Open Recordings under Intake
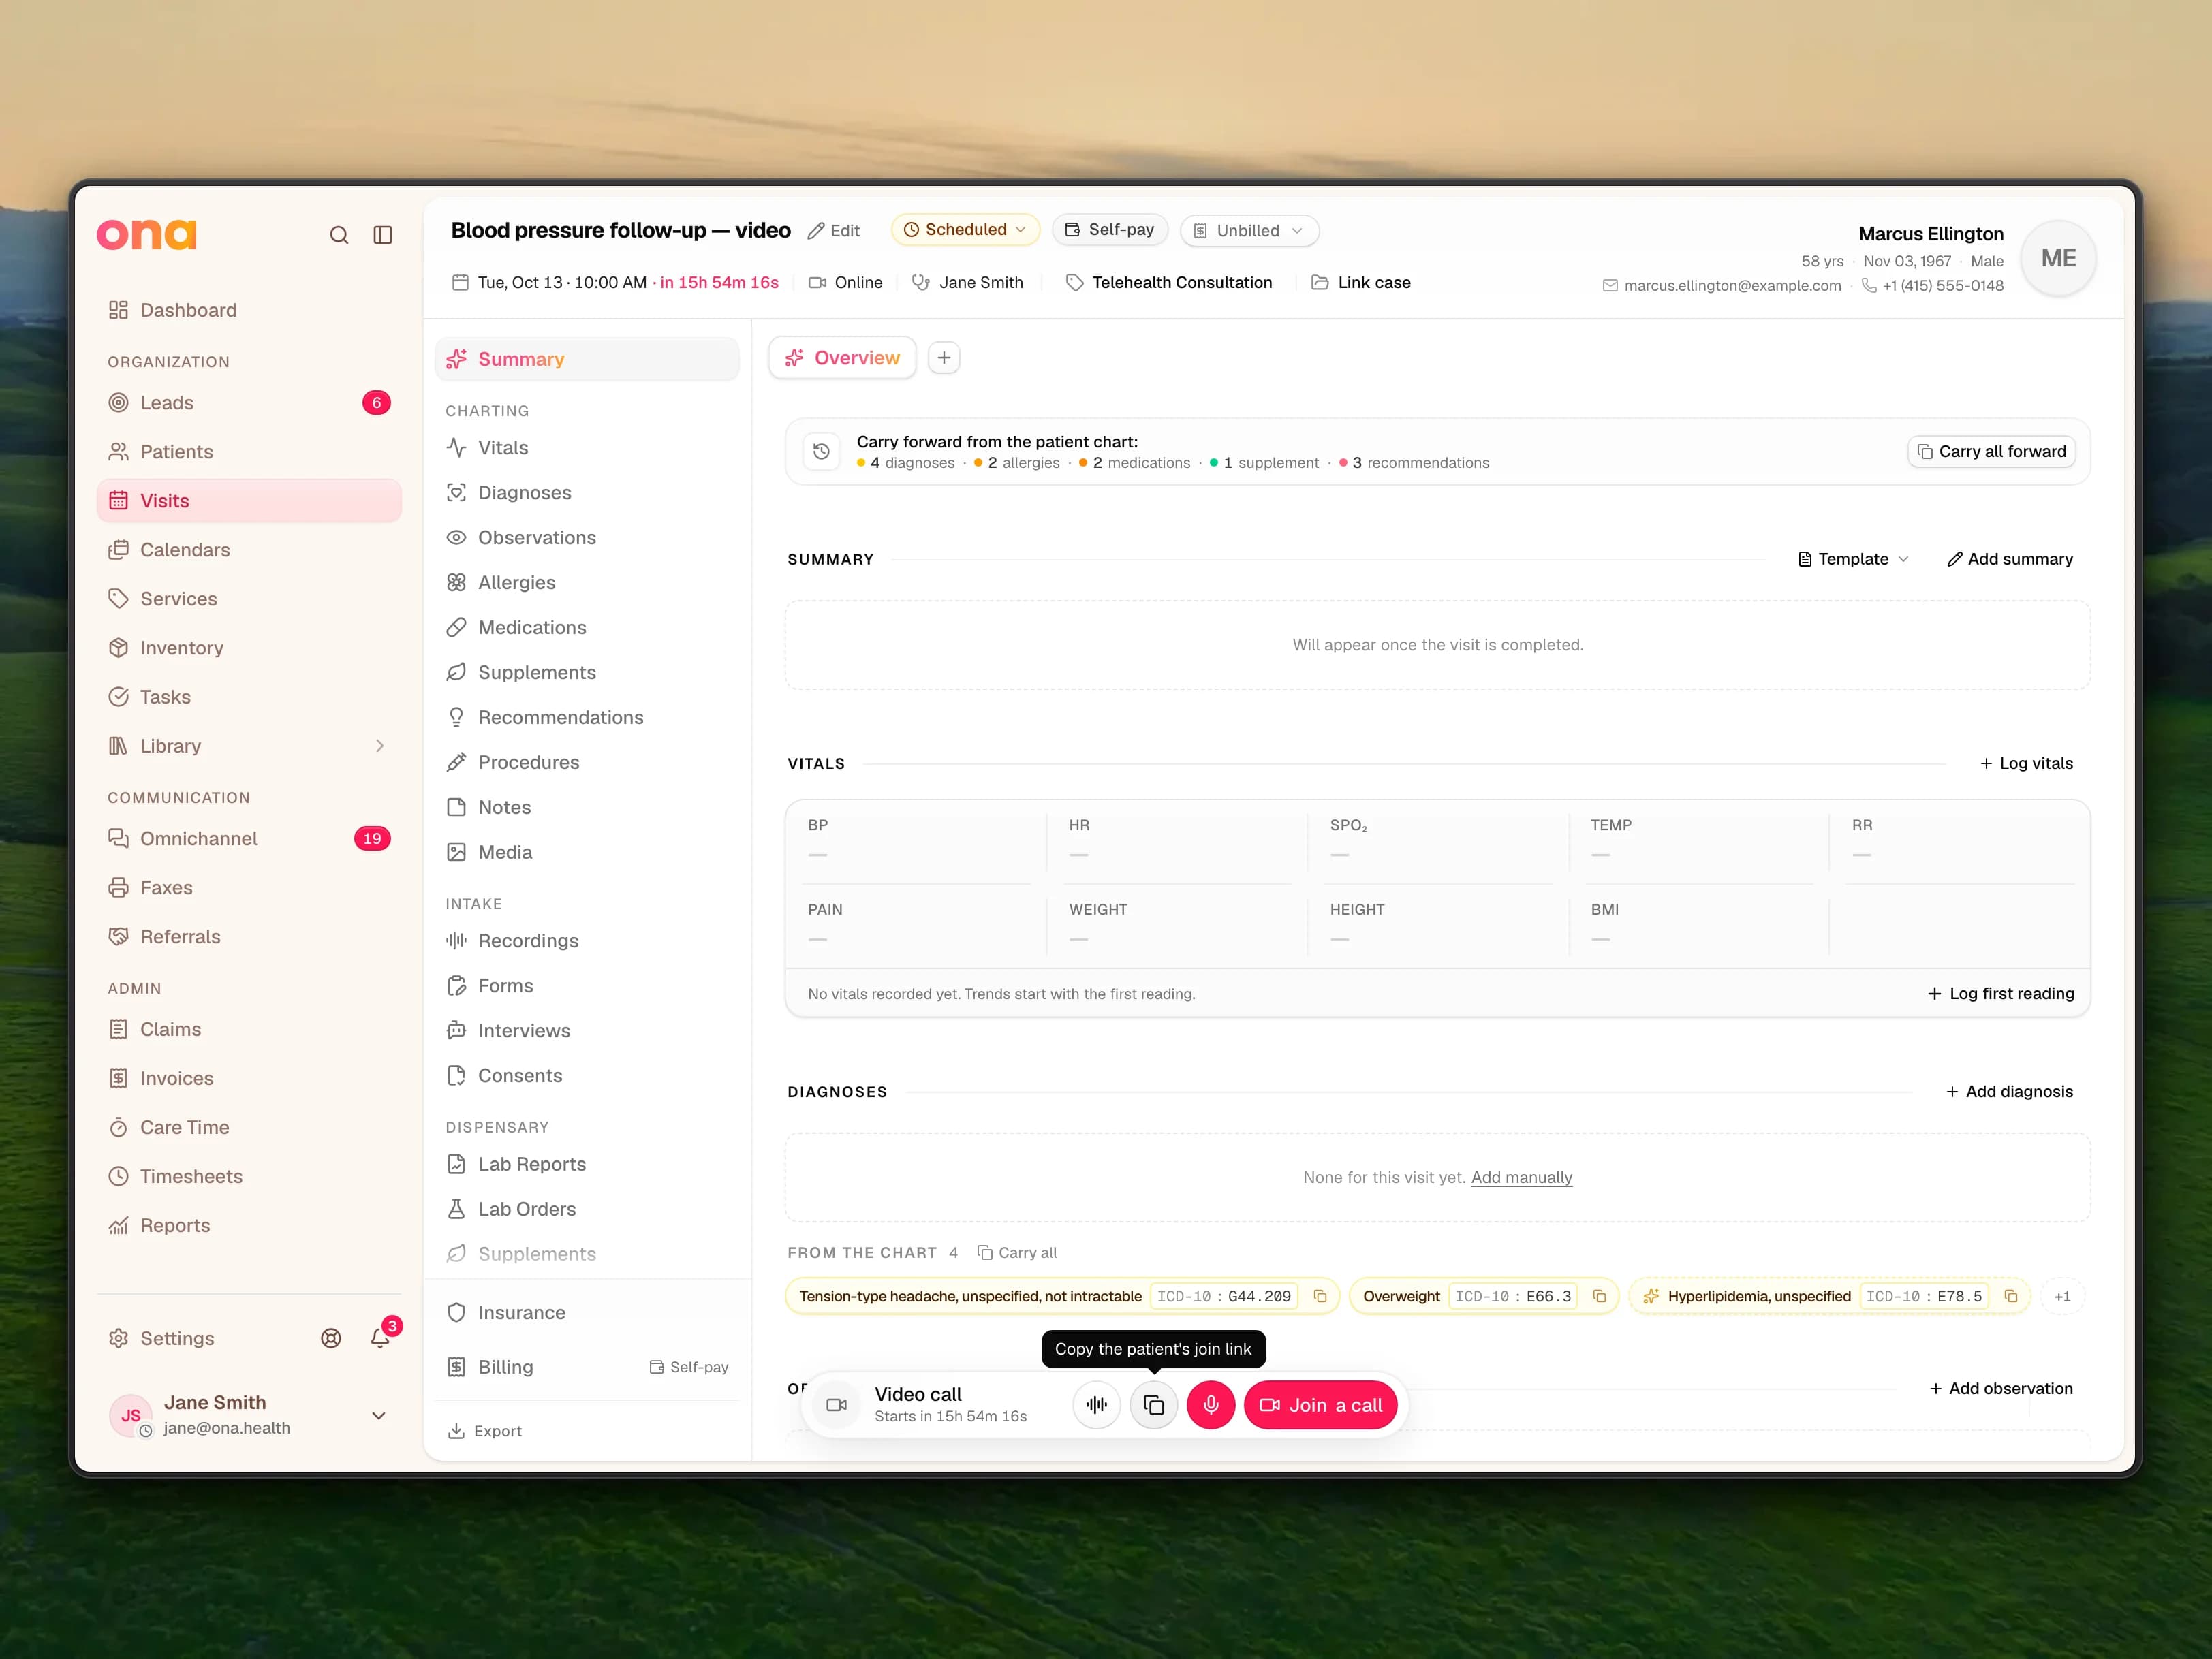 pos(587,941)
